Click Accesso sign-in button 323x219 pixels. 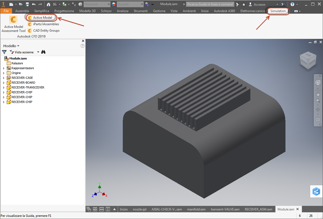tap(257, 4)
